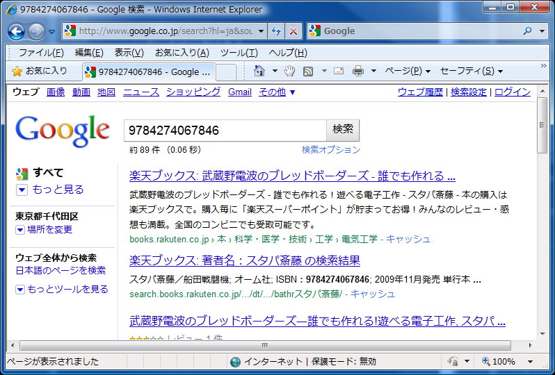Click the magnifier search icon in toolbar

(527, 31)
